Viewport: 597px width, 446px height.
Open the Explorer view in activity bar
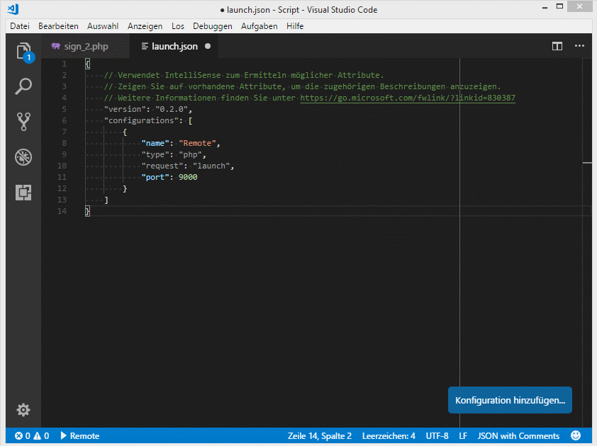(23, 50)
